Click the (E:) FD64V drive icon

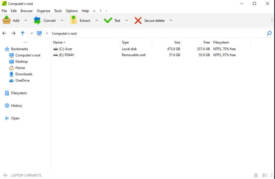click(56, 55)
